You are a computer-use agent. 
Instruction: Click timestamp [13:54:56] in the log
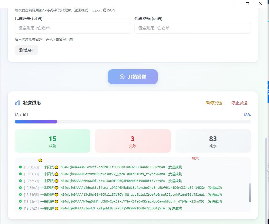tap(31, 195)
